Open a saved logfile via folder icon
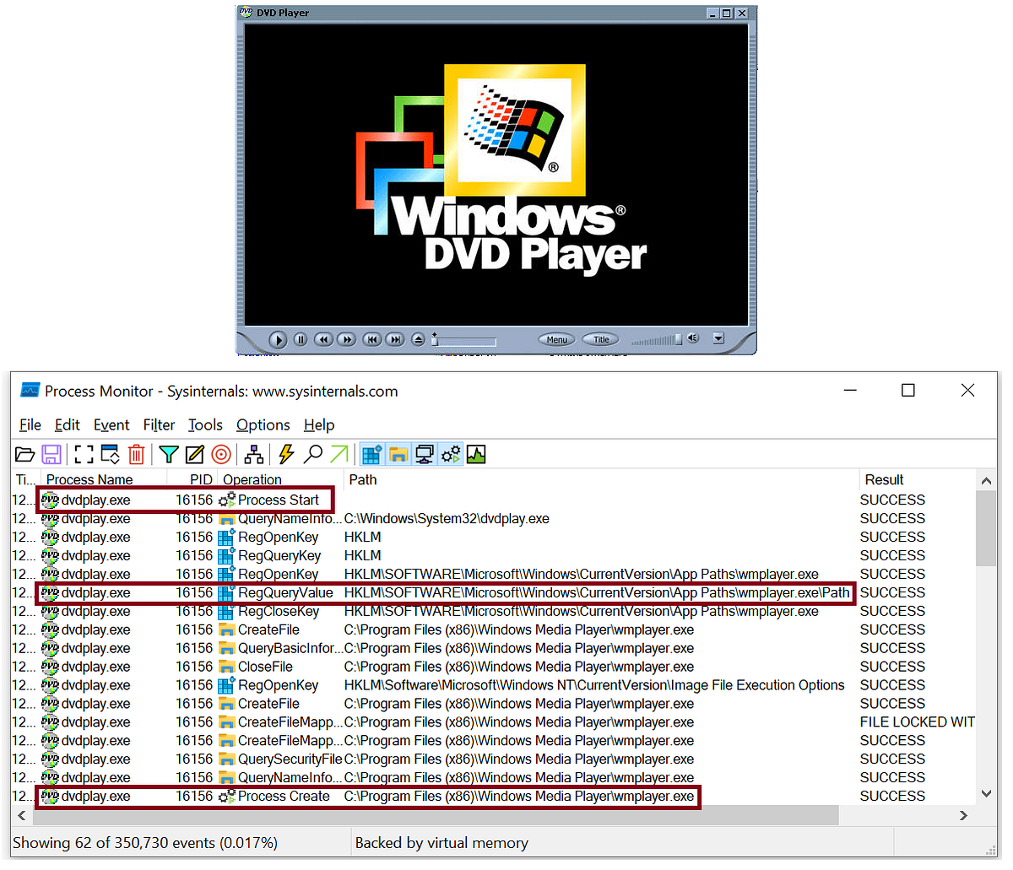1013x870 pixels. pos(25,454)
